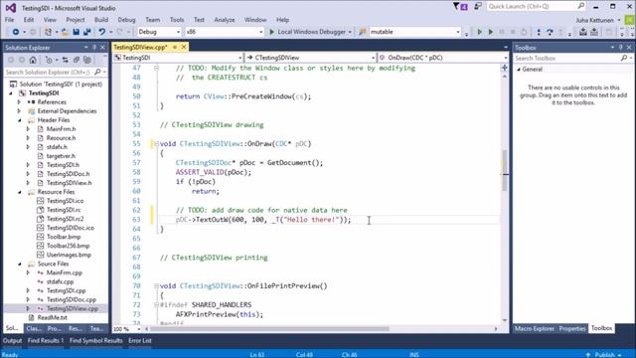Image resolution: width=636 pixels, height=358 pixels.
Task: Click Show All Files icon in Solution Explorer
Action: 86,60
